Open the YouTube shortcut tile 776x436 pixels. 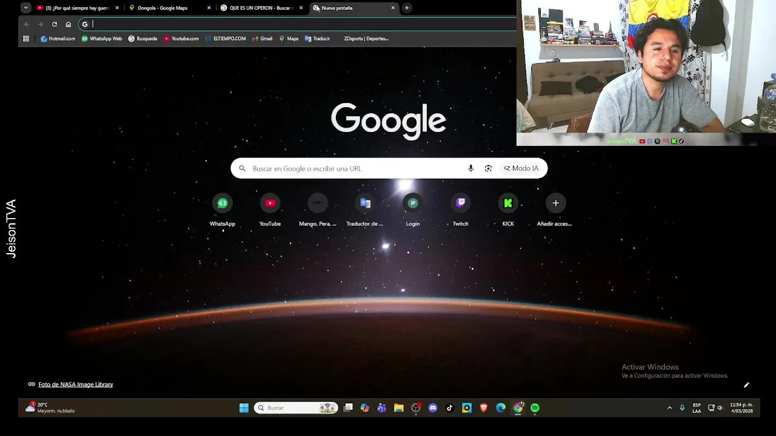coord(270,211)
